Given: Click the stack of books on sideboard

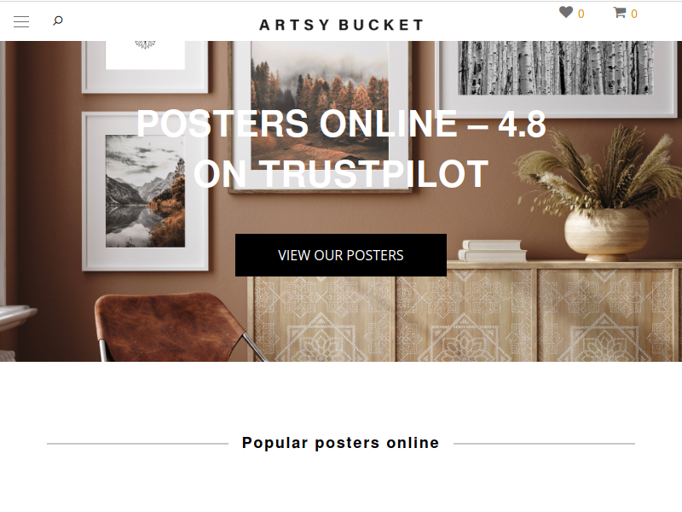Looking at the screenshot, I should pyautogui.click(x=493, y=251).
